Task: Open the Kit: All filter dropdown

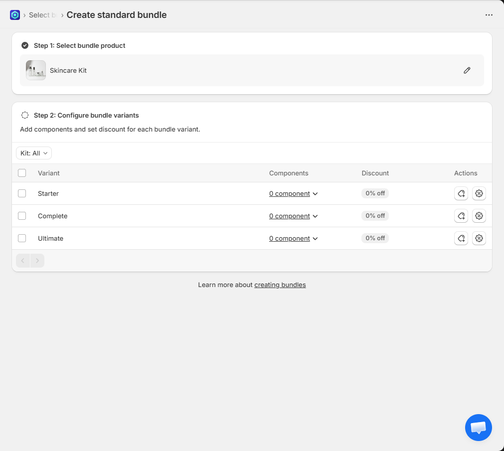Action: pyautogui.click(x=34, y=153)
